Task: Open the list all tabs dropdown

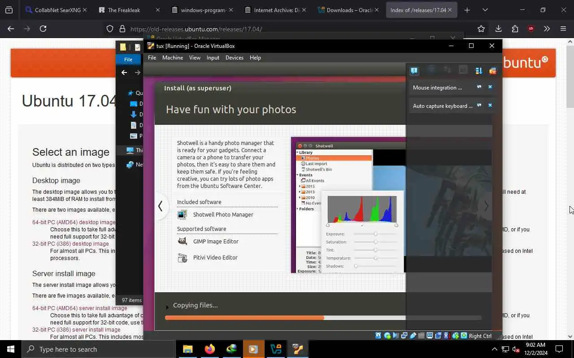Action: (x=485, y=10)
